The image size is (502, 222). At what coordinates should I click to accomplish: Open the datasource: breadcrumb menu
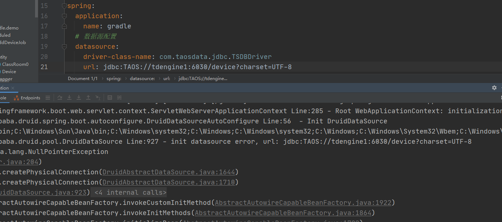coord(142,78)
